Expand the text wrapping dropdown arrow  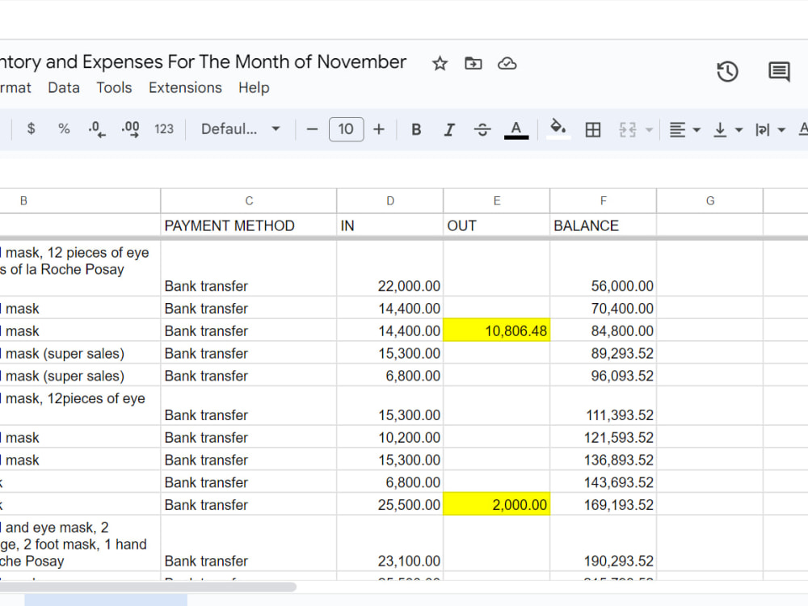coord(781,130)
